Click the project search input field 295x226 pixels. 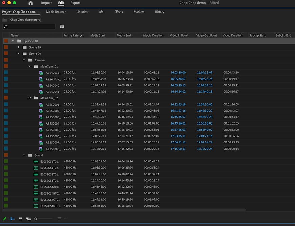tap(29, 27)
